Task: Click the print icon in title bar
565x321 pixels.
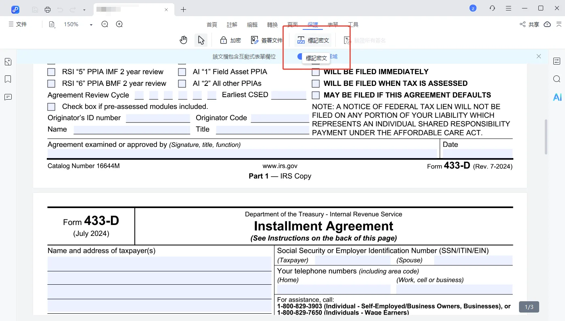Action: 48,9
